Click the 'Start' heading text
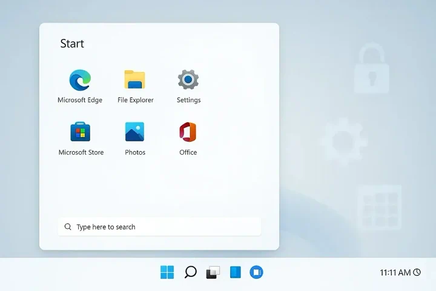This screenshot has width=436, height=291. [72, 44]
